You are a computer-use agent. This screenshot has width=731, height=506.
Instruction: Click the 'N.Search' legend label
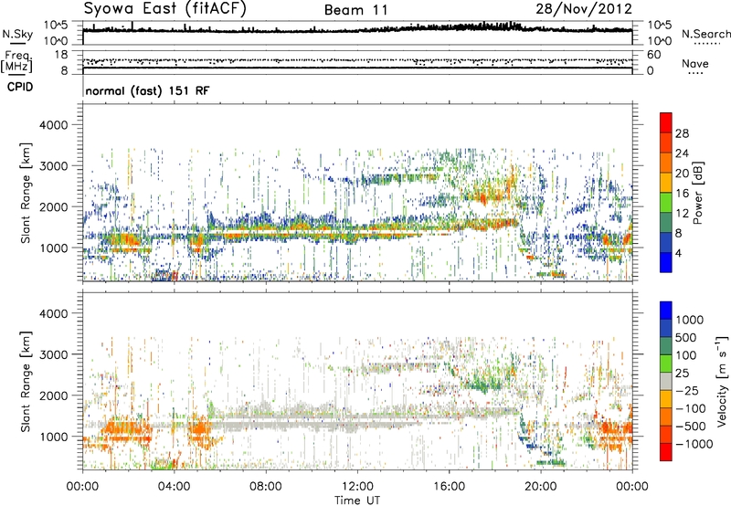tap(705, 34)
